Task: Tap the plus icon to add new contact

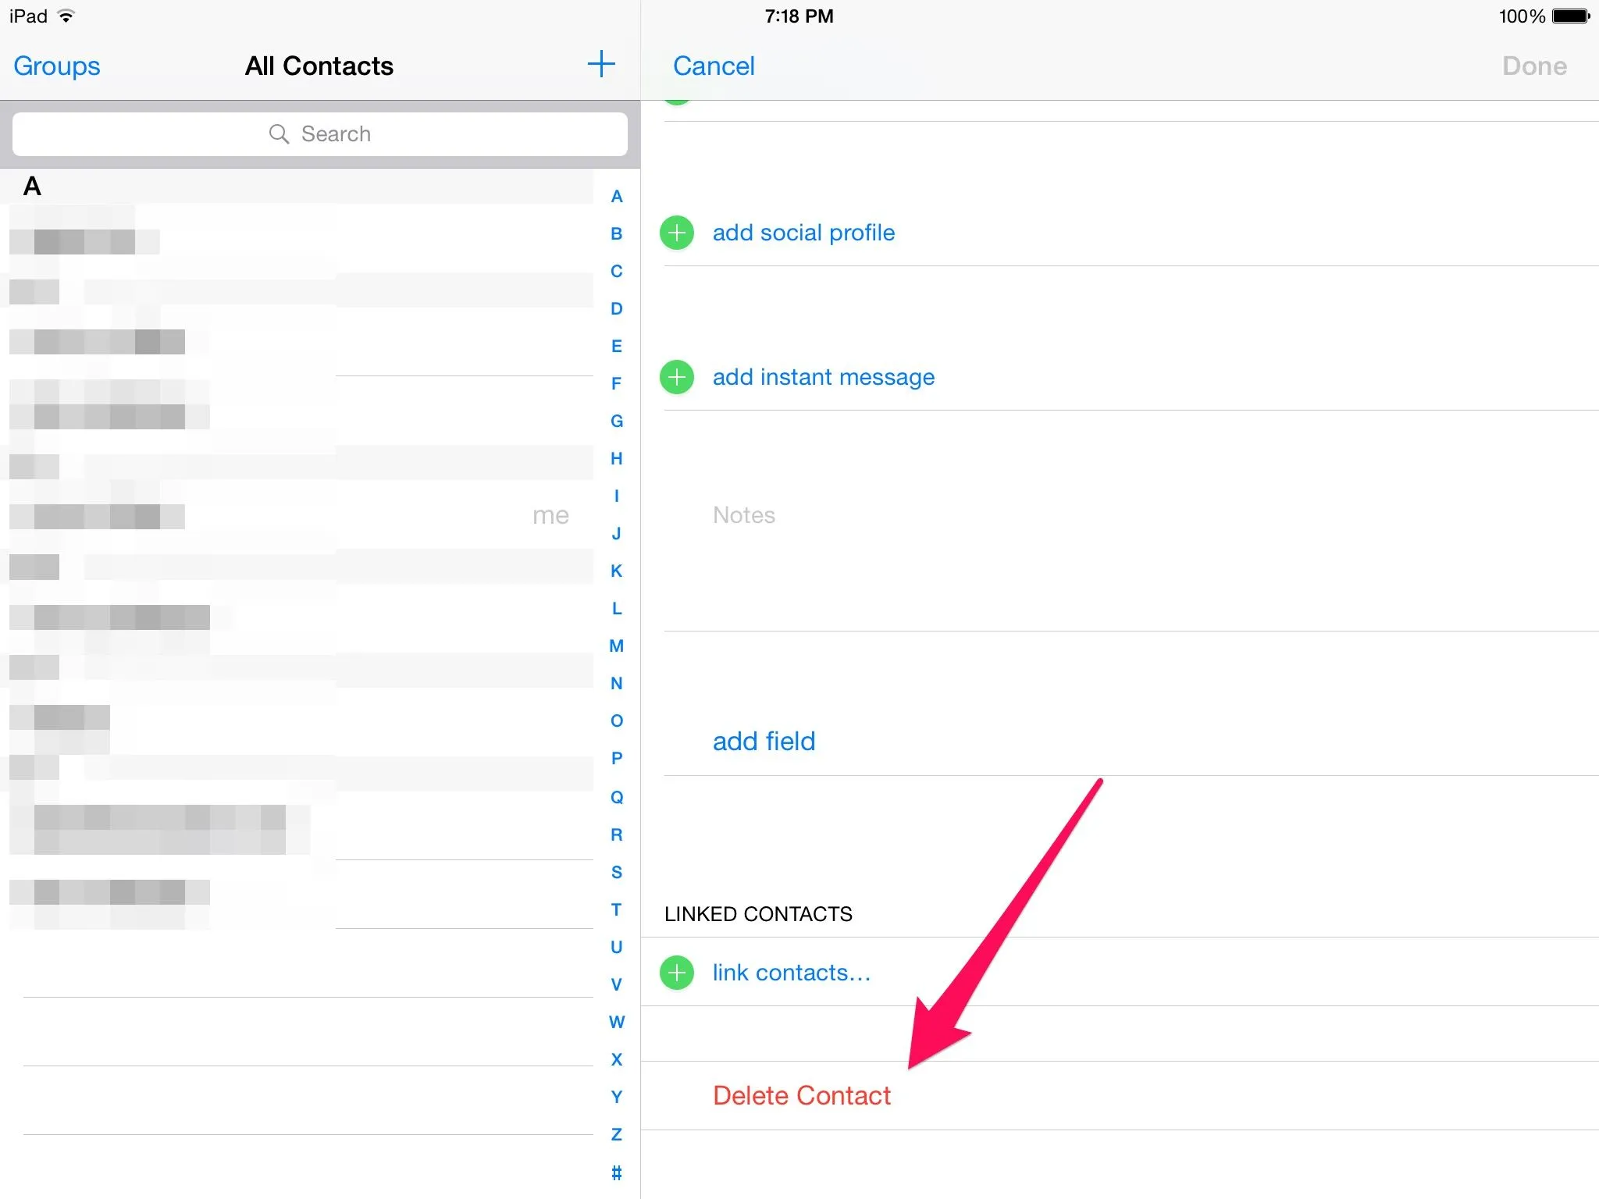Action: click(x=600, y=64)
